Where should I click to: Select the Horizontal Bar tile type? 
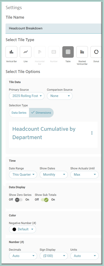pos(40,52)
